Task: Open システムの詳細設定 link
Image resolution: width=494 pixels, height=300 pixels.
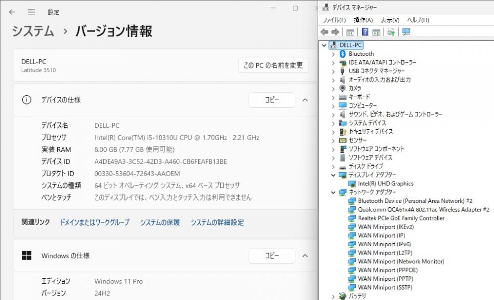Action: 217,222
